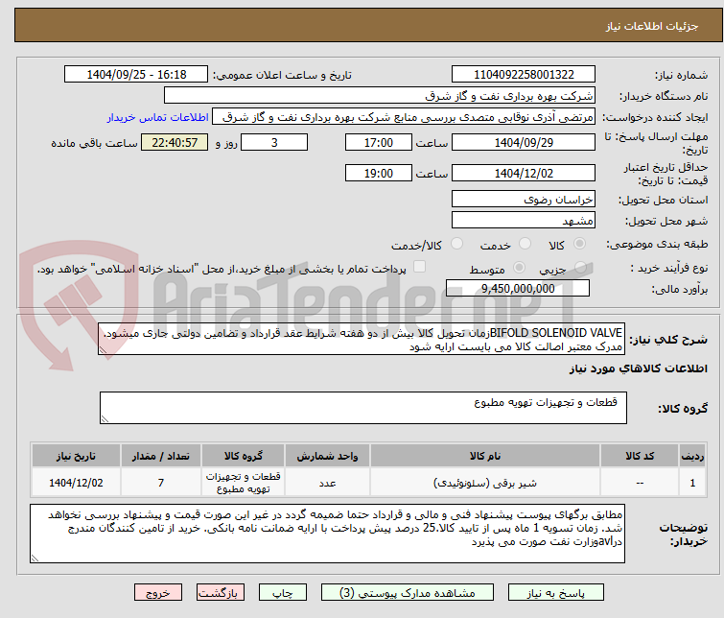
Task: Grab the resize handle of description box
Action: [x=103, y=351]
